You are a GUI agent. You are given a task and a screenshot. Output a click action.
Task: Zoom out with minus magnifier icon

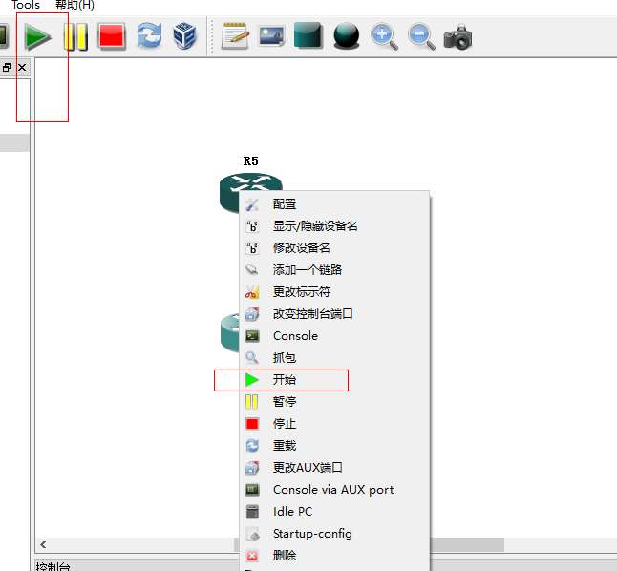pos(421,36)
